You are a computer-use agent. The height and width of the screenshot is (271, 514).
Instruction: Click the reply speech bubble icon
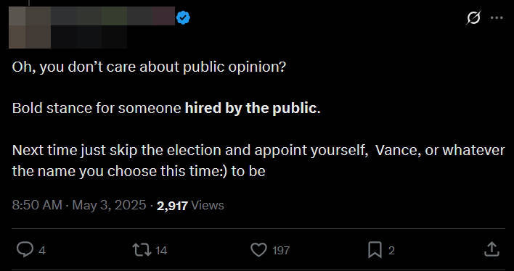[25, 250]
